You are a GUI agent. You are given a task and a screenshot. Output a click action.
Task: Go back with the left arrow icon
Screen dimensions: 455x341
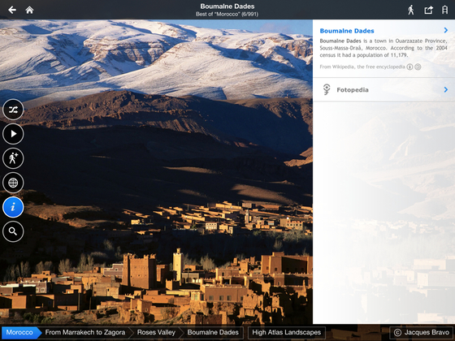[x=12, y=10]
